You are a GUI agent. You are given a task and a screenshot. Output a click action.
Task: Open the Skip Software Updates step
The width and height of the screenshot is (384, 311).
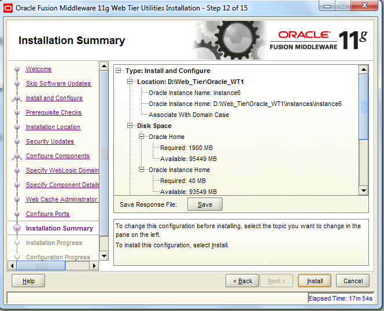(x=58, y=83)
